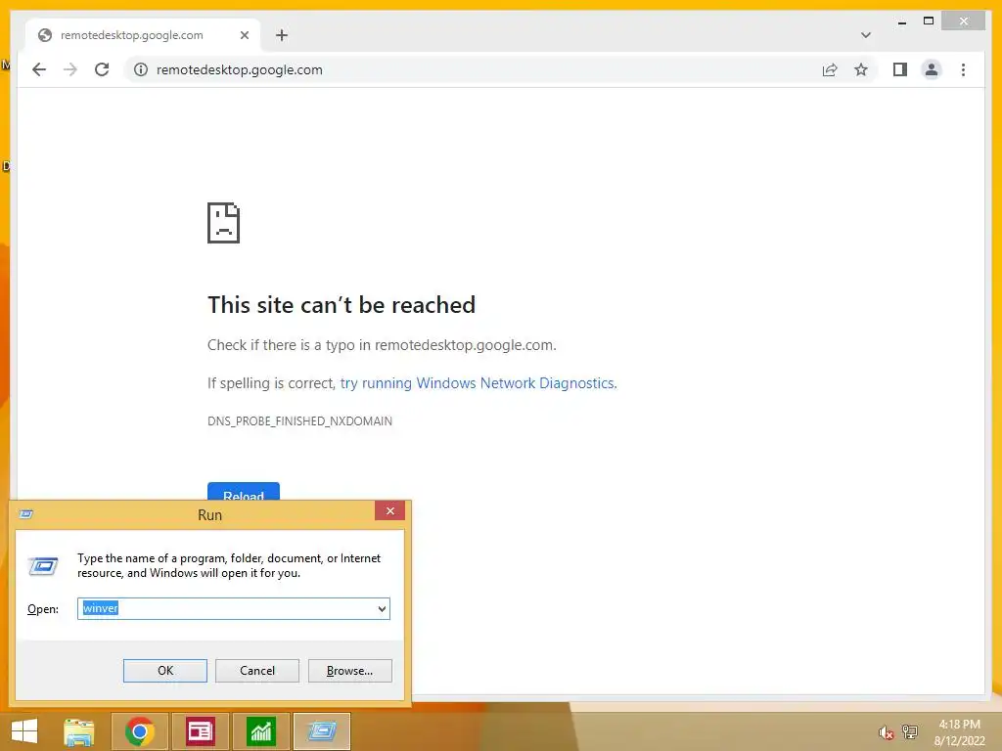The width and height of the screenshot is (1002, 751).
Task: Open File Explorer from the taskbar
Action: [79, 731]
